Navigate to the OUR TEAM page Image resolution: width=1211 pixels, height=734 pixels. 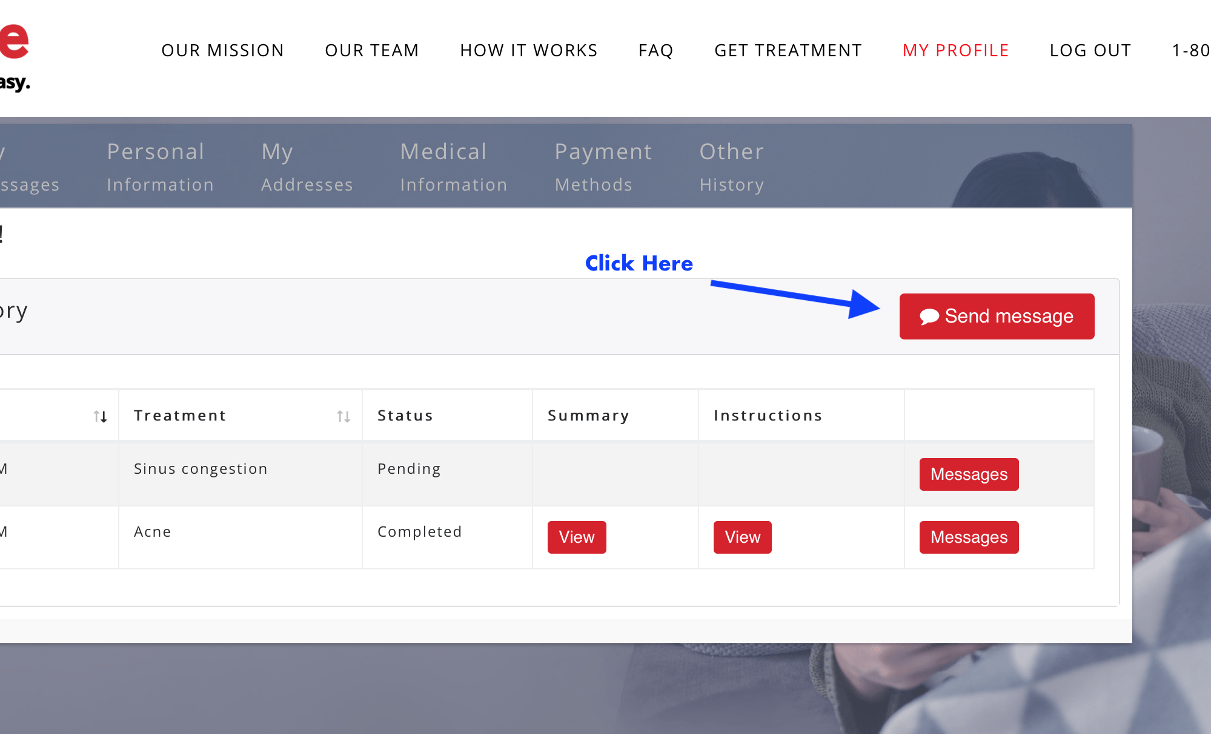372,51
